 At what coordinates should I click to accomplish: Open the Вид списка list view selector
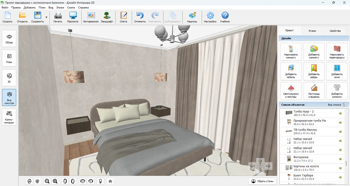[344, 105]
